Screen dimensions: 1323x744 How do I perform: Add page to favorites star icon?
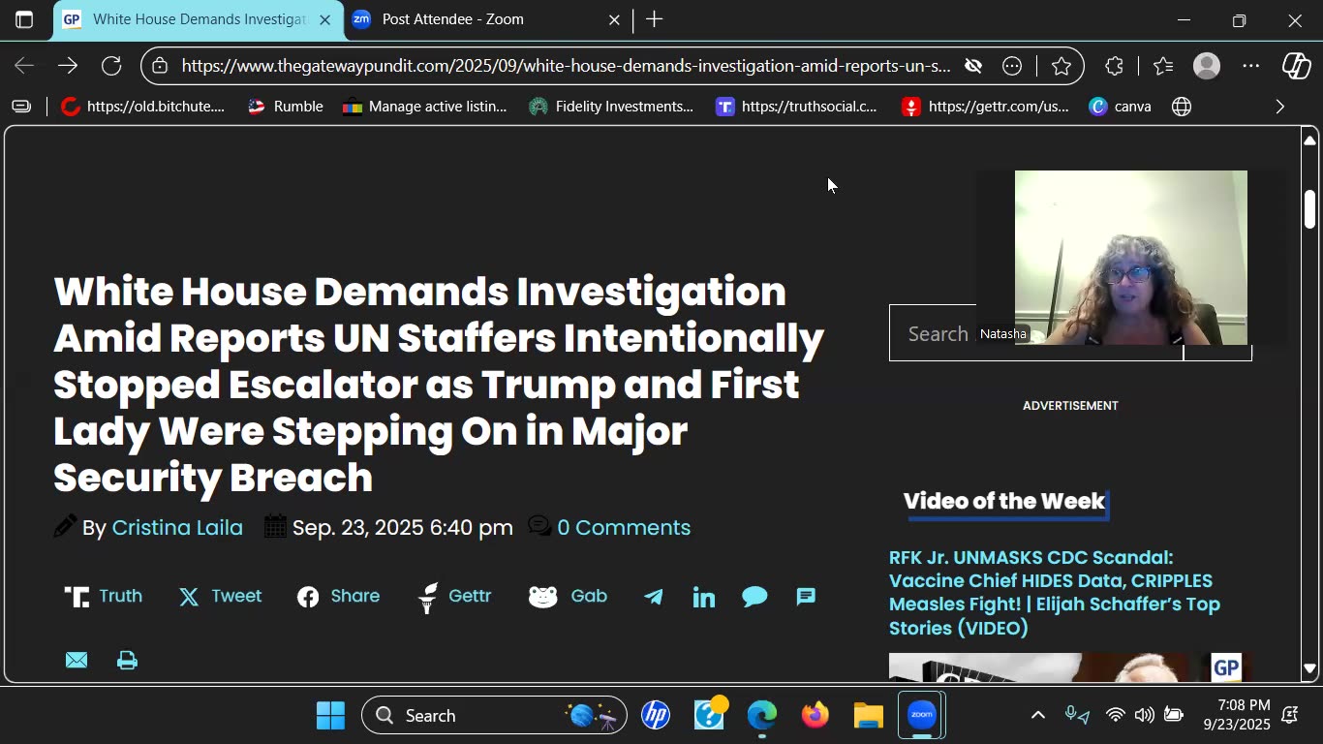coord(1061,66)
